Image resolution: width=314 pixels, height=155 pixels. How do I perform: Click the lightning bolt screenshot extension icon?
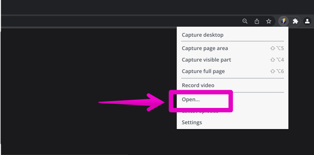[x=284, y=21]
